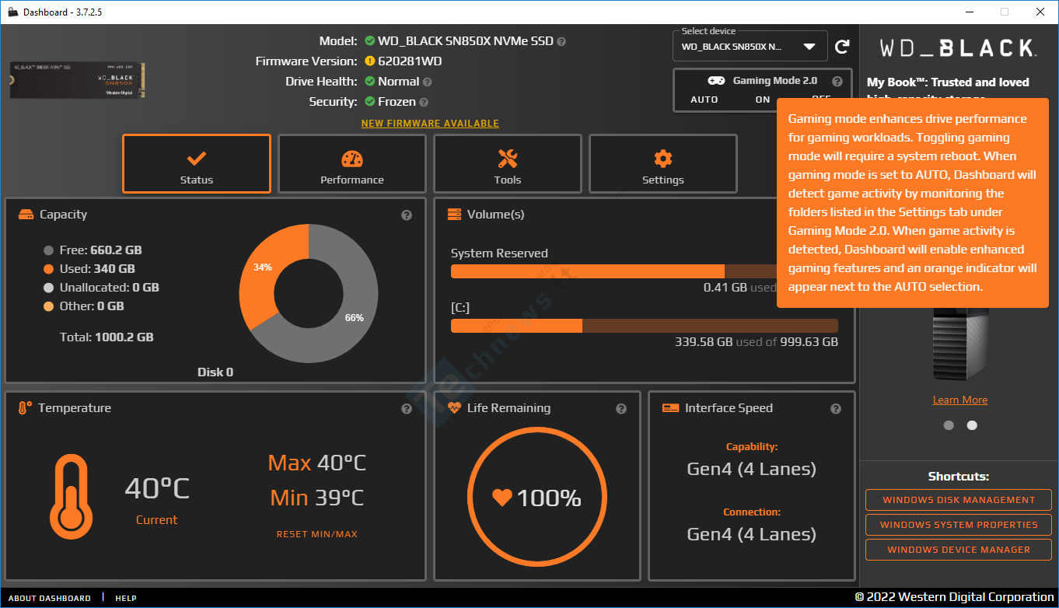Set Gaming Mode to AUTO

pyautogui.click(x=704, y=100)
